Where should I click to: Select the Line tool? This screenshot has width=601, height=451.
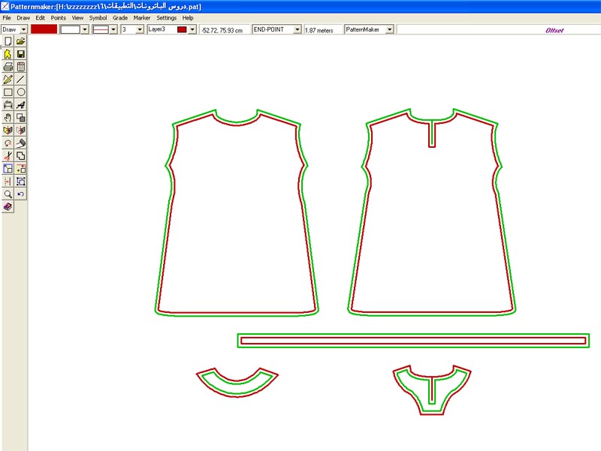[21, 80]
